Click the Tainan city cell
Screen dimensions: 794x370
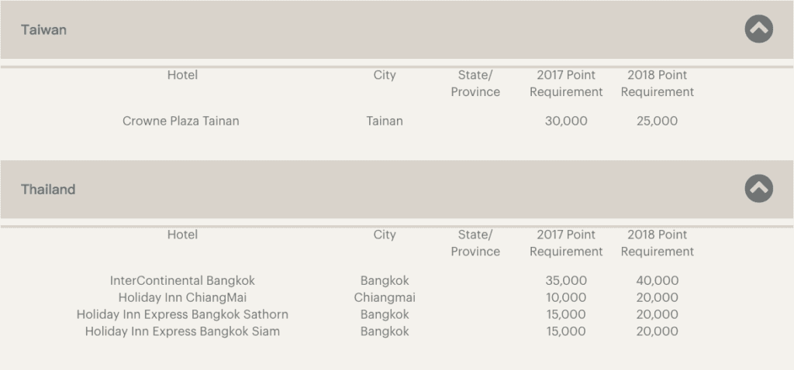click(385, 121)
